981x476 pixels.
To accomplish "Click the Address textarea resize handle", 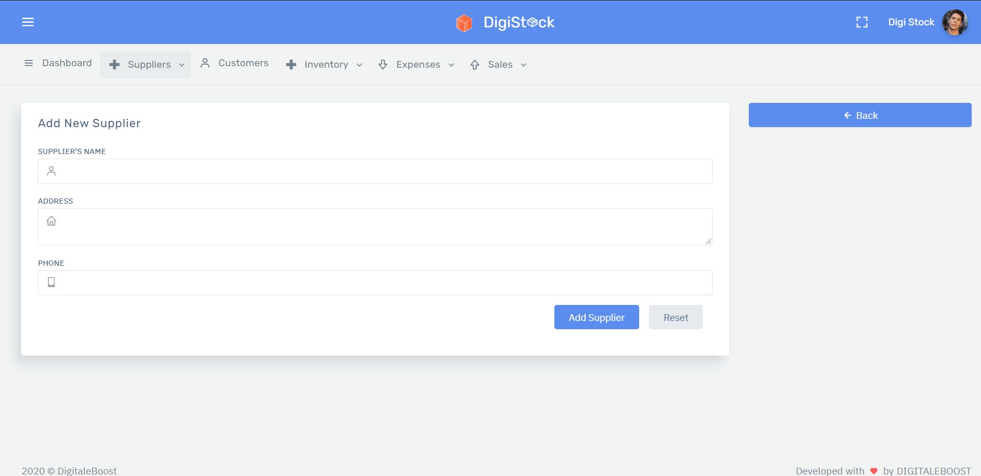I will tap(708, 241).
